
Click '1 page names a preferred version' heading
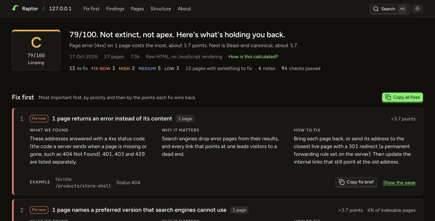coord(139,210)
